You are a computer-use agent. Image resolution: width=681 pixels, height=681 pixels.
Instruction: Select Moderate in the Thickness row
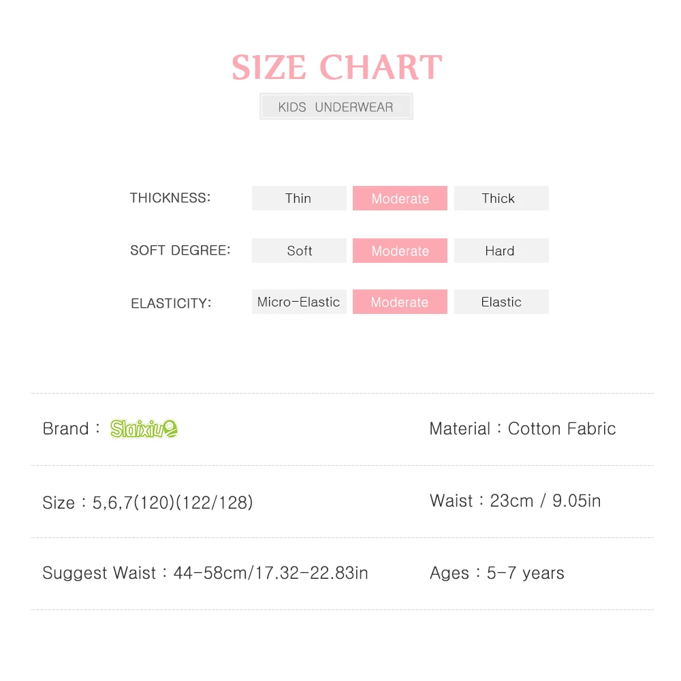tap(400, 198)
